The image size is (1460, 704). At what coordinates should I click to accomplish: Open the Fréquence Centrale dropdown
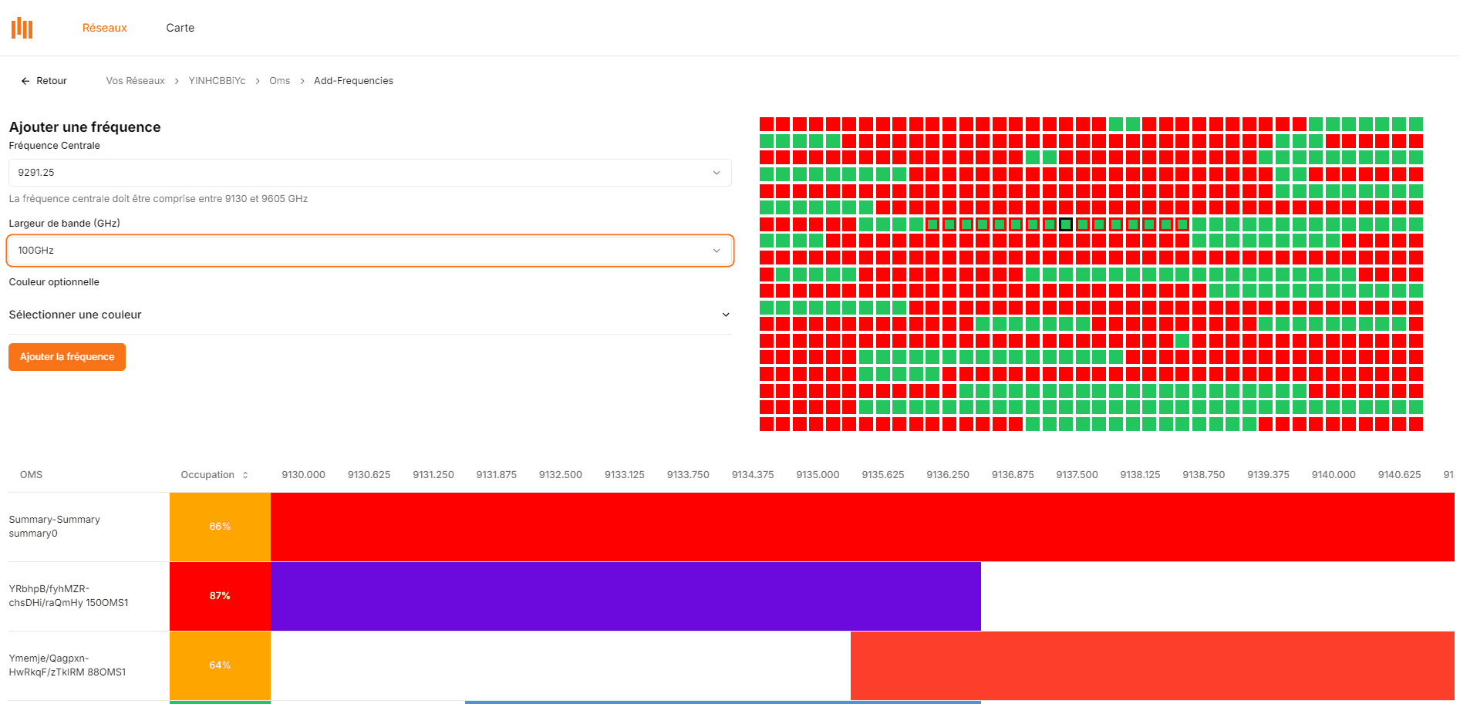369,173
